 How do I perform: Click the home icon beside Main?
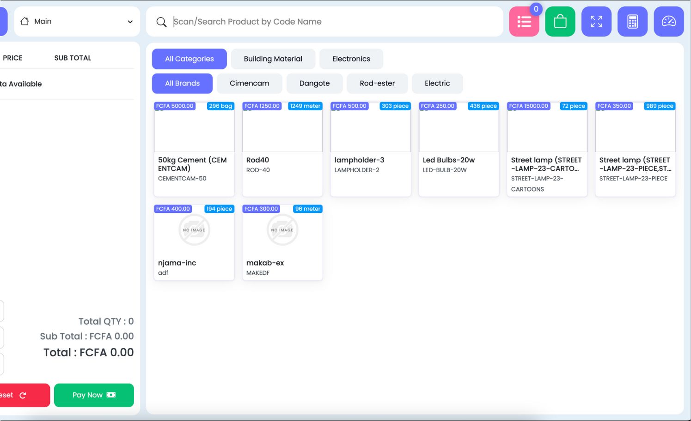point(25,21)
